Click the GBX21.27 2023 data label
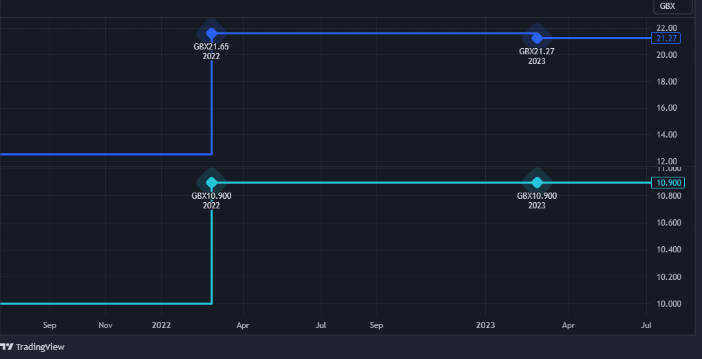 [x=537, y=56]
